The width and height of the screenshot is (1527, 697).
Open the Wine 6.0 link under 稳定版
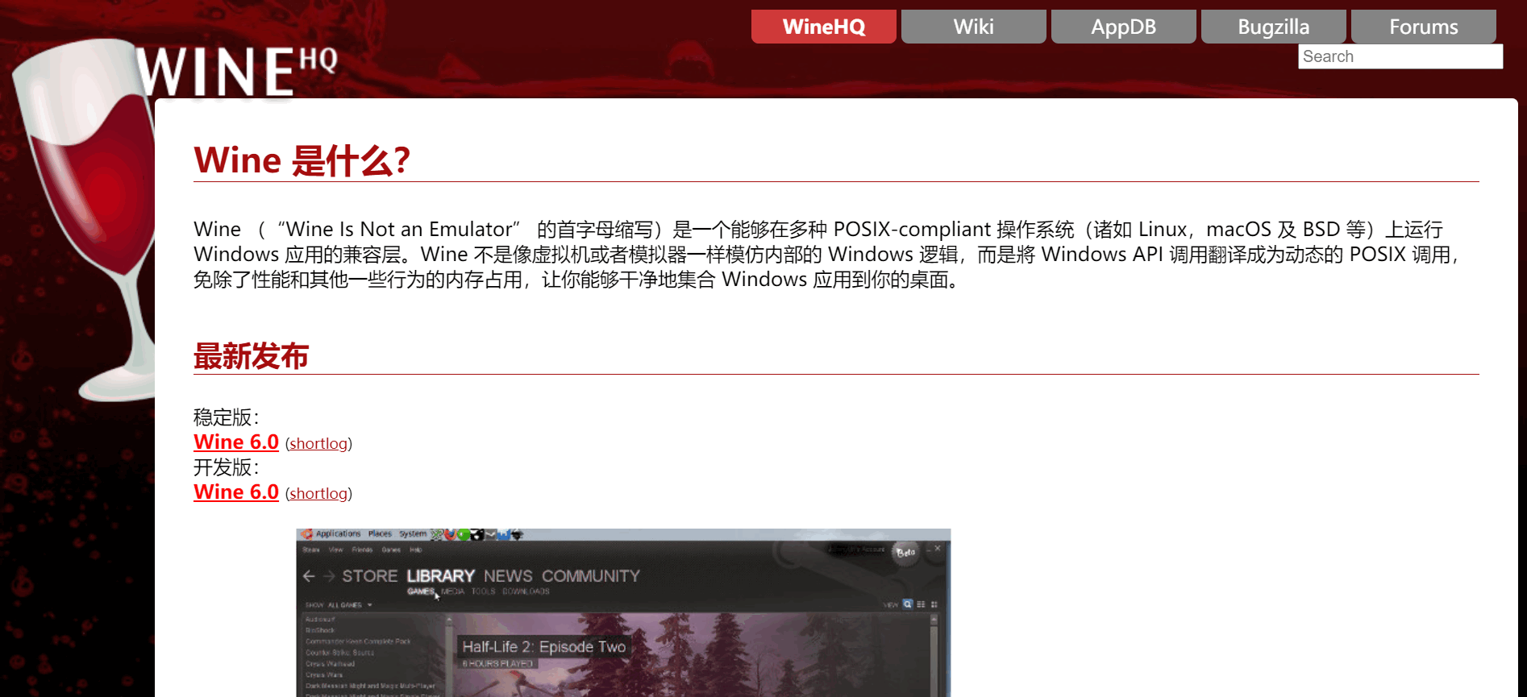tap(236, 442)
